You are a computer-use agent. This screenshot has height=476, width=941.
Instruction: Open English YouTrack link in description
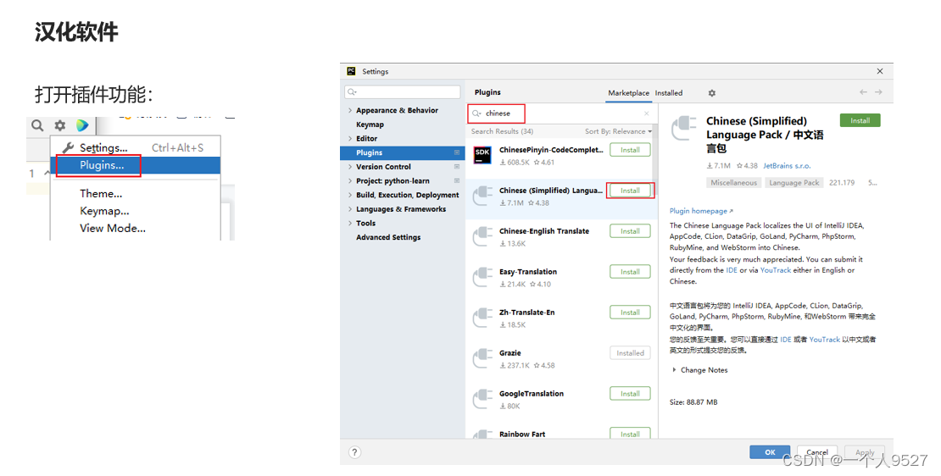point(776,270)
